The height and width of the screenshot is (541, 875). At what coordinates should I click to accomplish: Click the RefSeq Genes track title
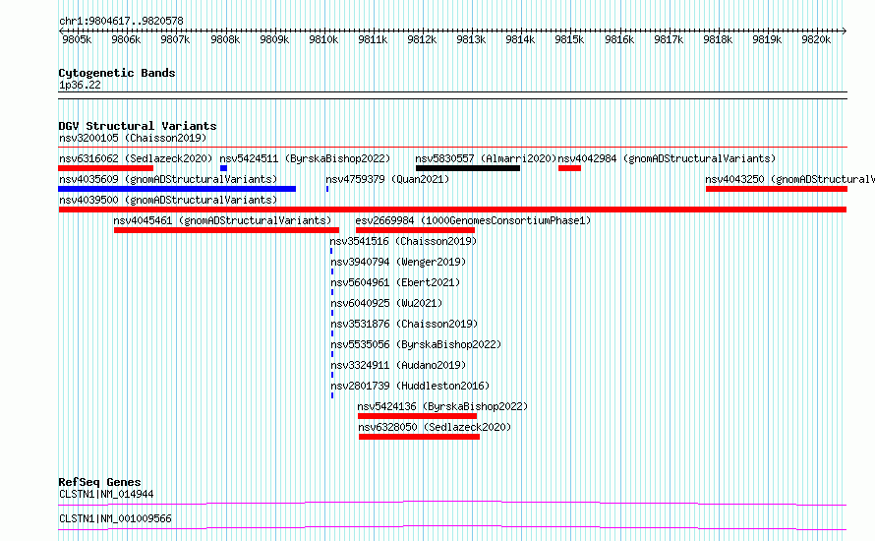pyautogui.click(x=99, y=482)
